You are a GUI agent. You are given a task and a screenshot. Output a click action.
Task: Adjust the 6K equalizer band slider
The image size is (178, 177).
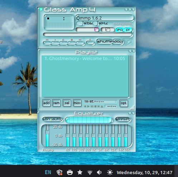[x=106, y=136]
